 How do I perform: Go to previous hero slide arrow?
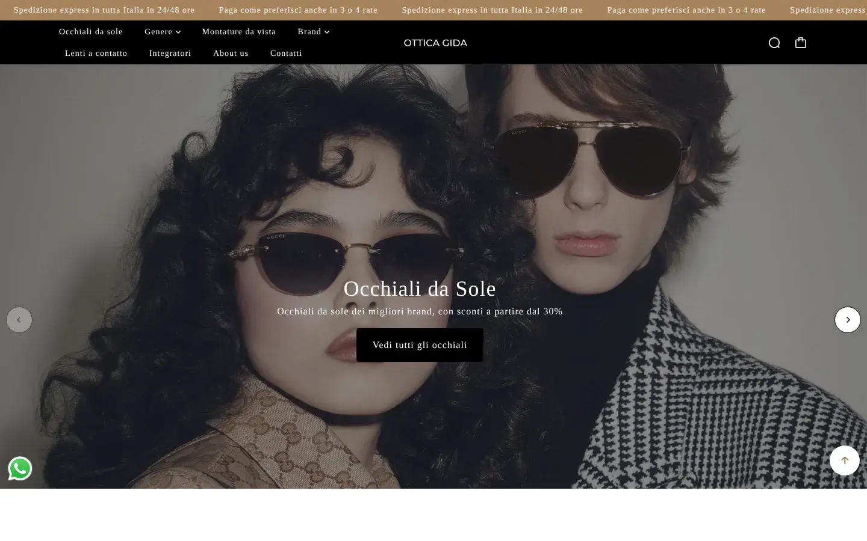19,320
